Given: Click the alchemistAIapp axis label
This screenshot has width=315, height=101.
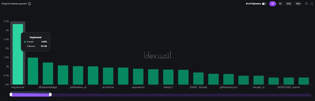Looking at the screenshot, I should [48, 87].
